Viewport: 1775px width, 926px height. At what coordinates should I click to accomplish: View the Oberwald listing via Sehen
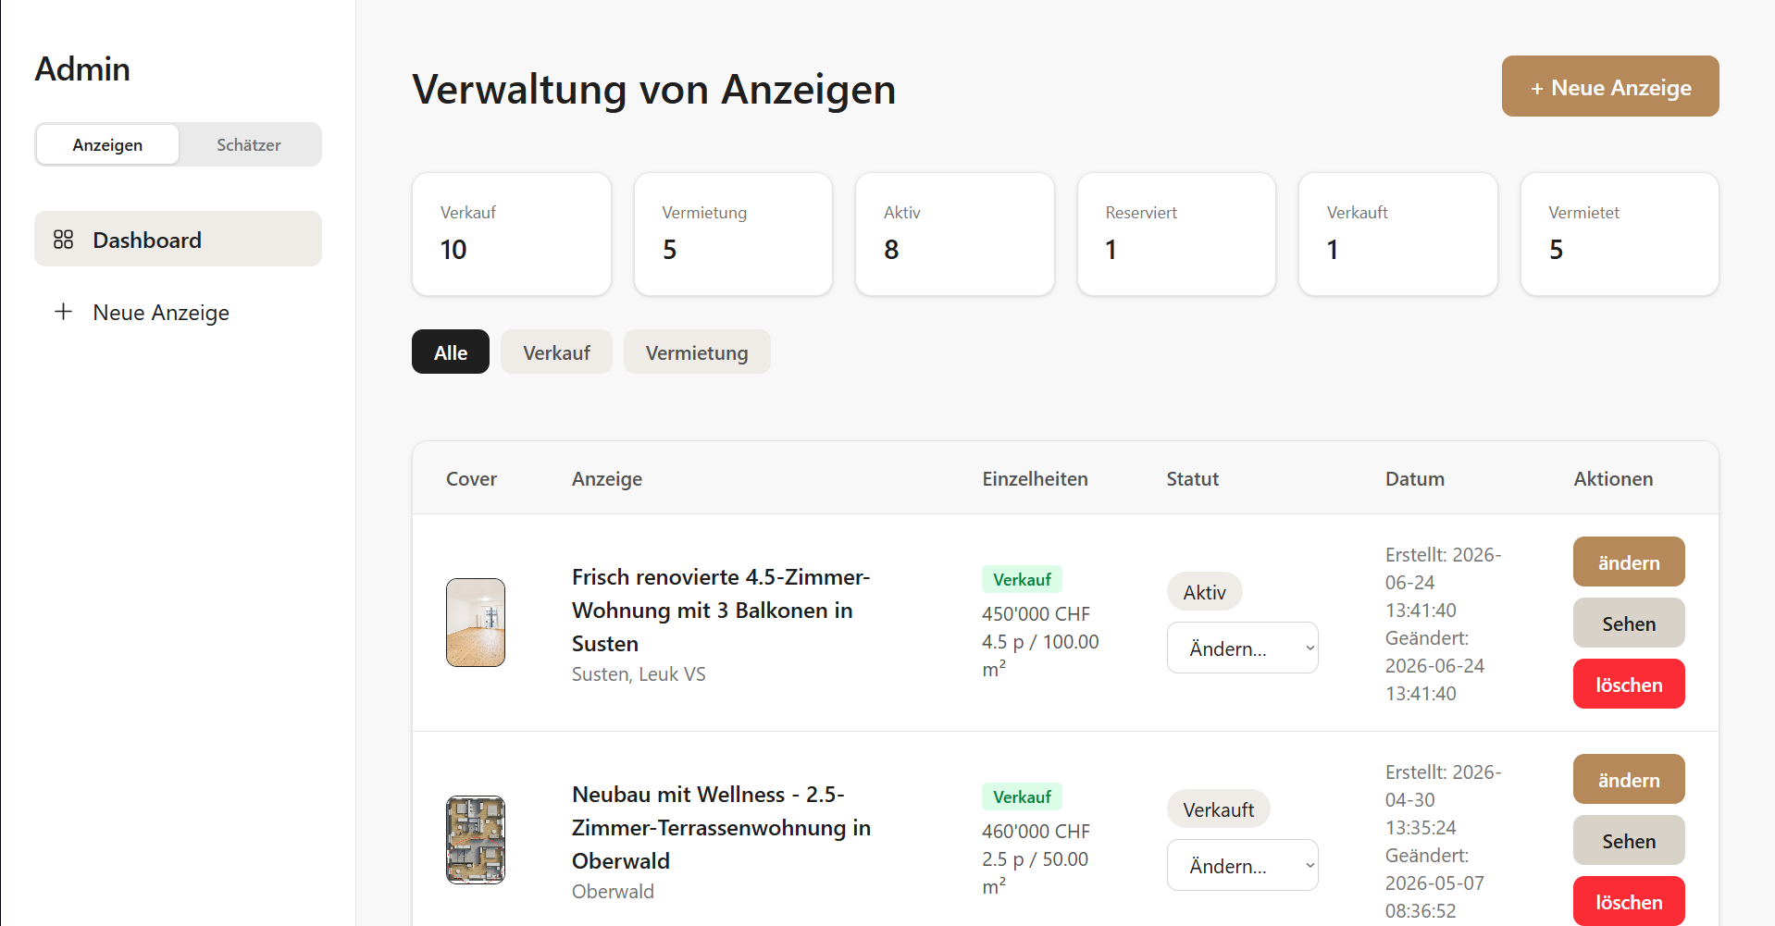(x=1629, y=840)
